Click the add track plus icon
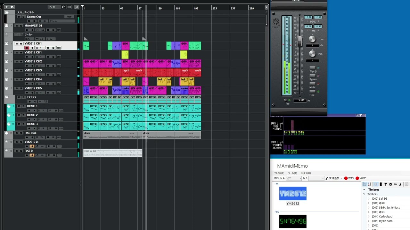This screenshot has height=230, width=410. 6,7
